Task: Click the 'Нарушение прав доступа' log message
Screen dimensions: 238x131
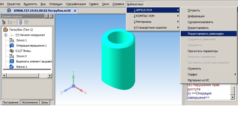Action: [x=203, y=87]
